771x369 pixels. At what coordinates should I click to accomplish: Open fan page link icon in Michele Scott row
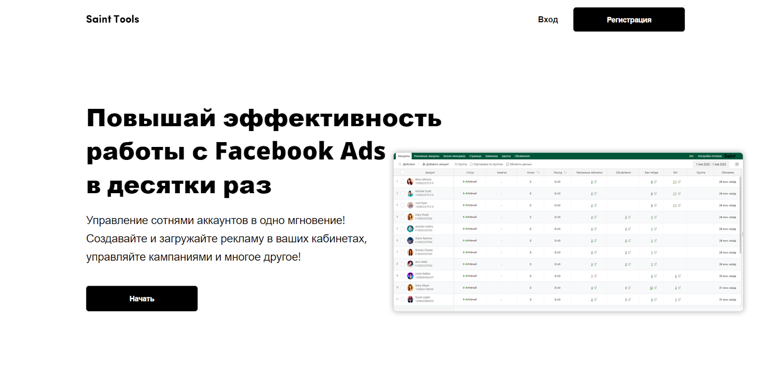point(655,194)
